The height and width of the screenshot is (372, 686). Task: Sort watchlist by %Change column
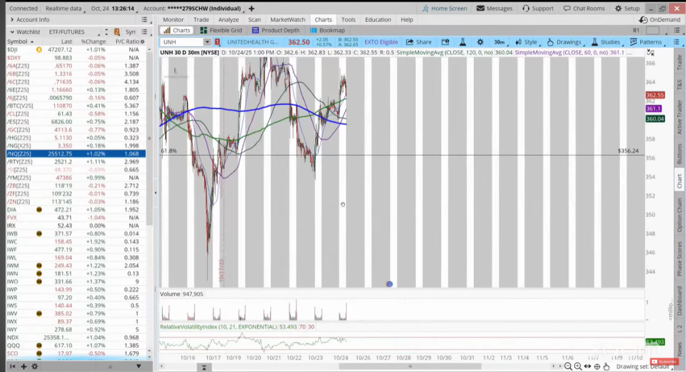tap(93, 41)
